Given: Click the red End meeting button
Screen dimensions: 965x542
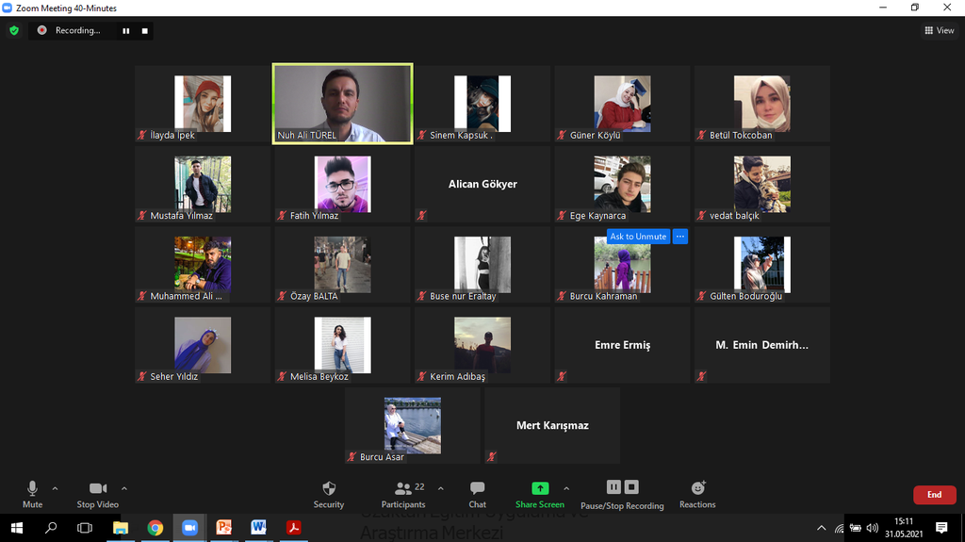Looking at the screenshot, I should pyautogui.click(x=934, y=495).
